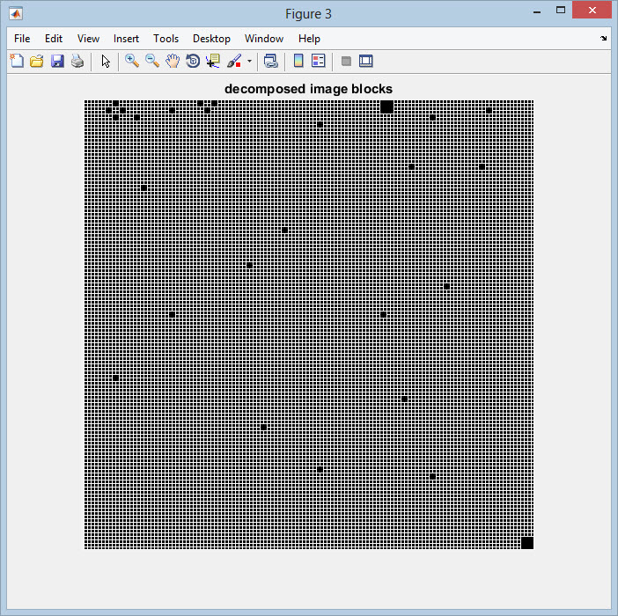Open the View menu
Viewport: 618px width, 616px height.
(x=88, y=39)
